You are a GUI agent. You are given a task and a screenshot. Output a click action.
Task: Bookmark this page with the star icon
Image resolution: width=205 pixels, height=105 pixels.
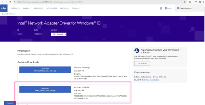[x=185, y=2]
